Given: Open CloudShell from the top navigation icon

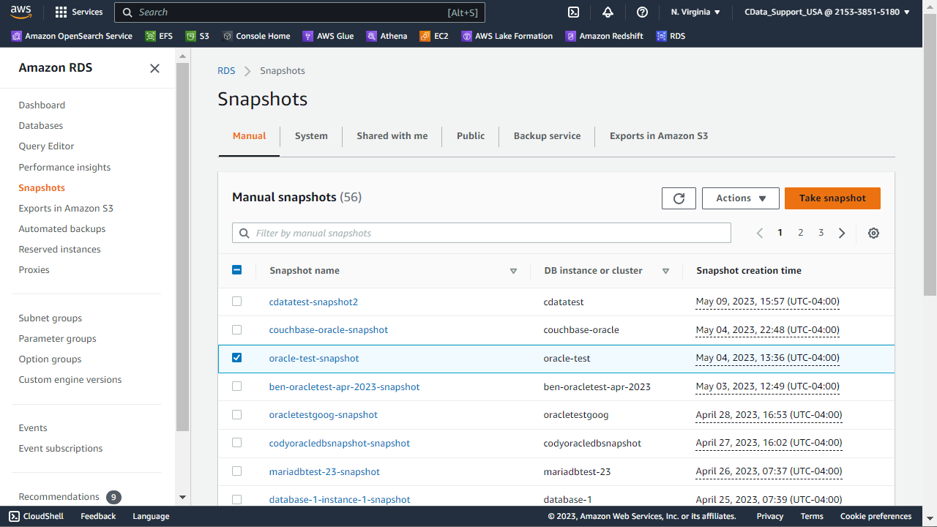Looking at the screenshot, I should (x=574, y=12).
